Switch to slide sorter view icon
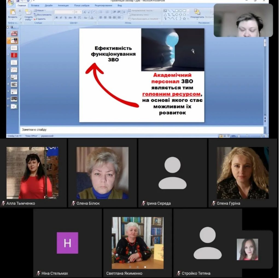This screenshot has height=278, width=280. click(x=224, y=136)
